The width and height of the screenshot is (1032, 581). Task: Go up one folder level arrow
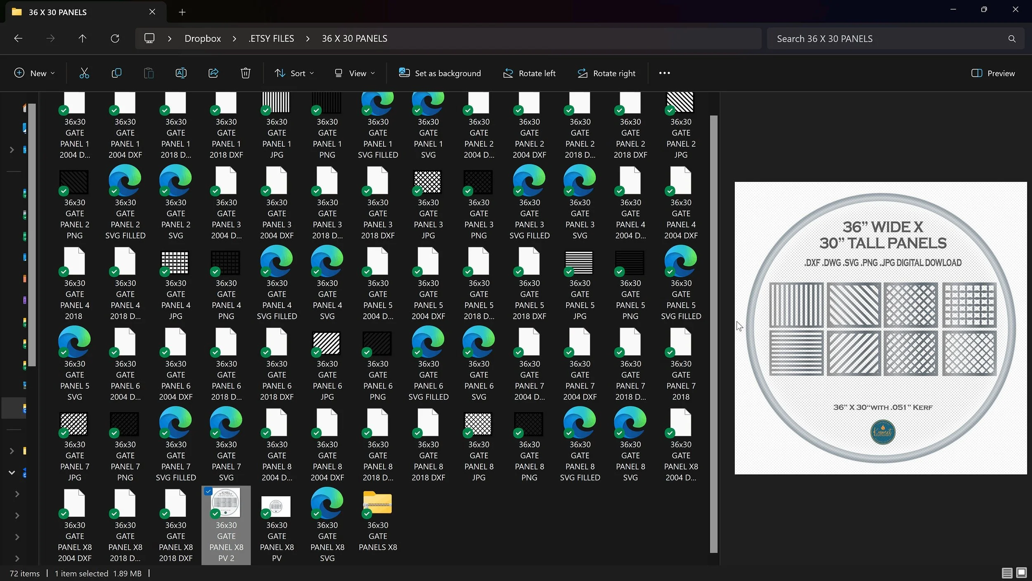pos(83,38)
